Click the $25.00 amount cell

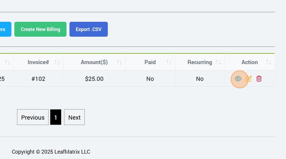click(x=94, y=79)
